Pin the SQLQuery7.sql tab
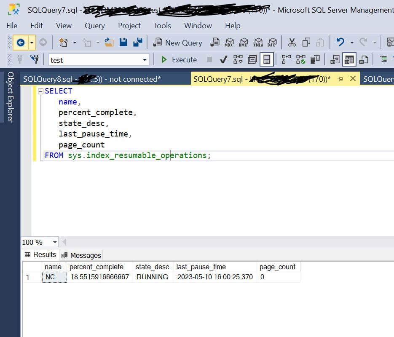This screenshot has width=394, height=337. [x=340, y=79]
